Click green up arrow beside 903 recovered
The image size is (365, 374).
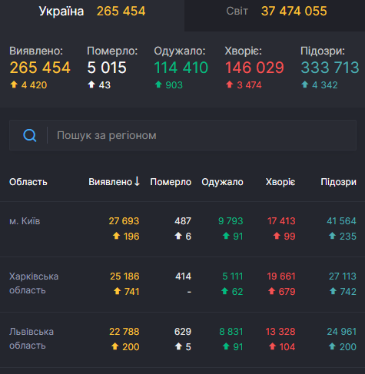tap(158, 84)
